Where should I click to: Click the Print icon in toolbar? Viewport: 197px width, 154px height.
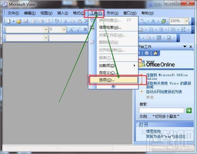[41, 21]
